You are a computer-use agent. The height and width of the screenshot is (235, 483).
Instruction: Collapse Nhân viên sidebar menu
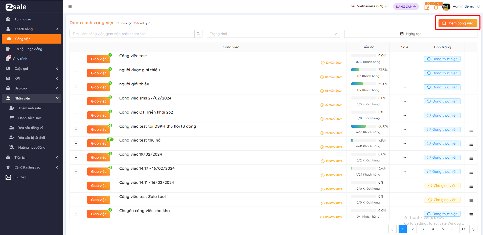pos(32,98)
